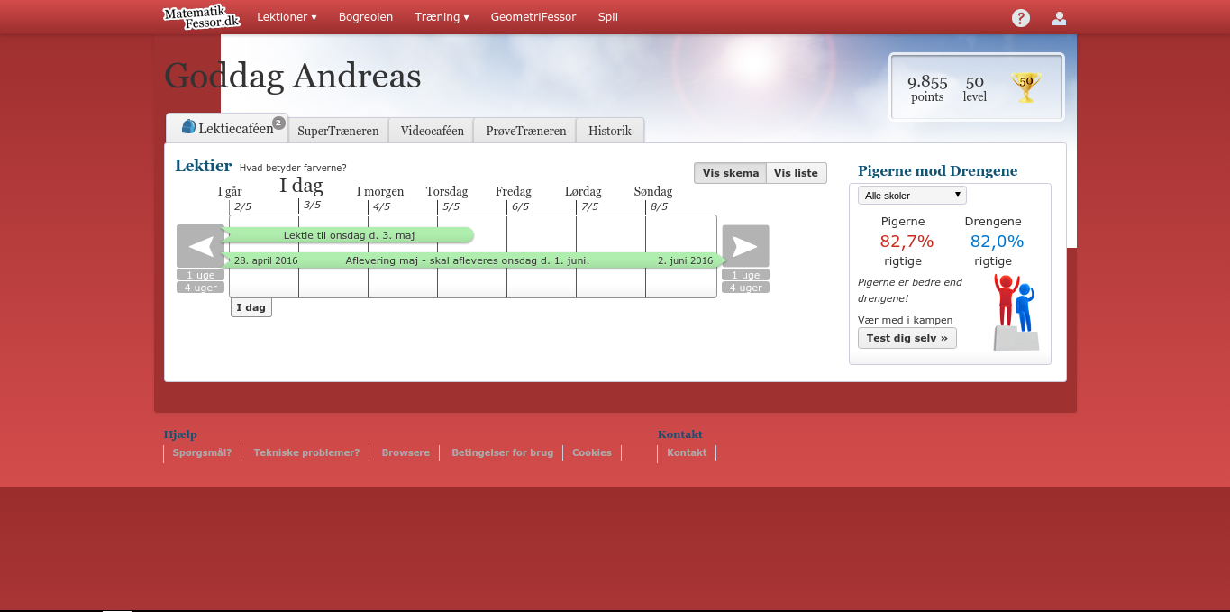1230x612 pixels.
Task: Open Spil in top navigation
Action: (x=608, y=17)
